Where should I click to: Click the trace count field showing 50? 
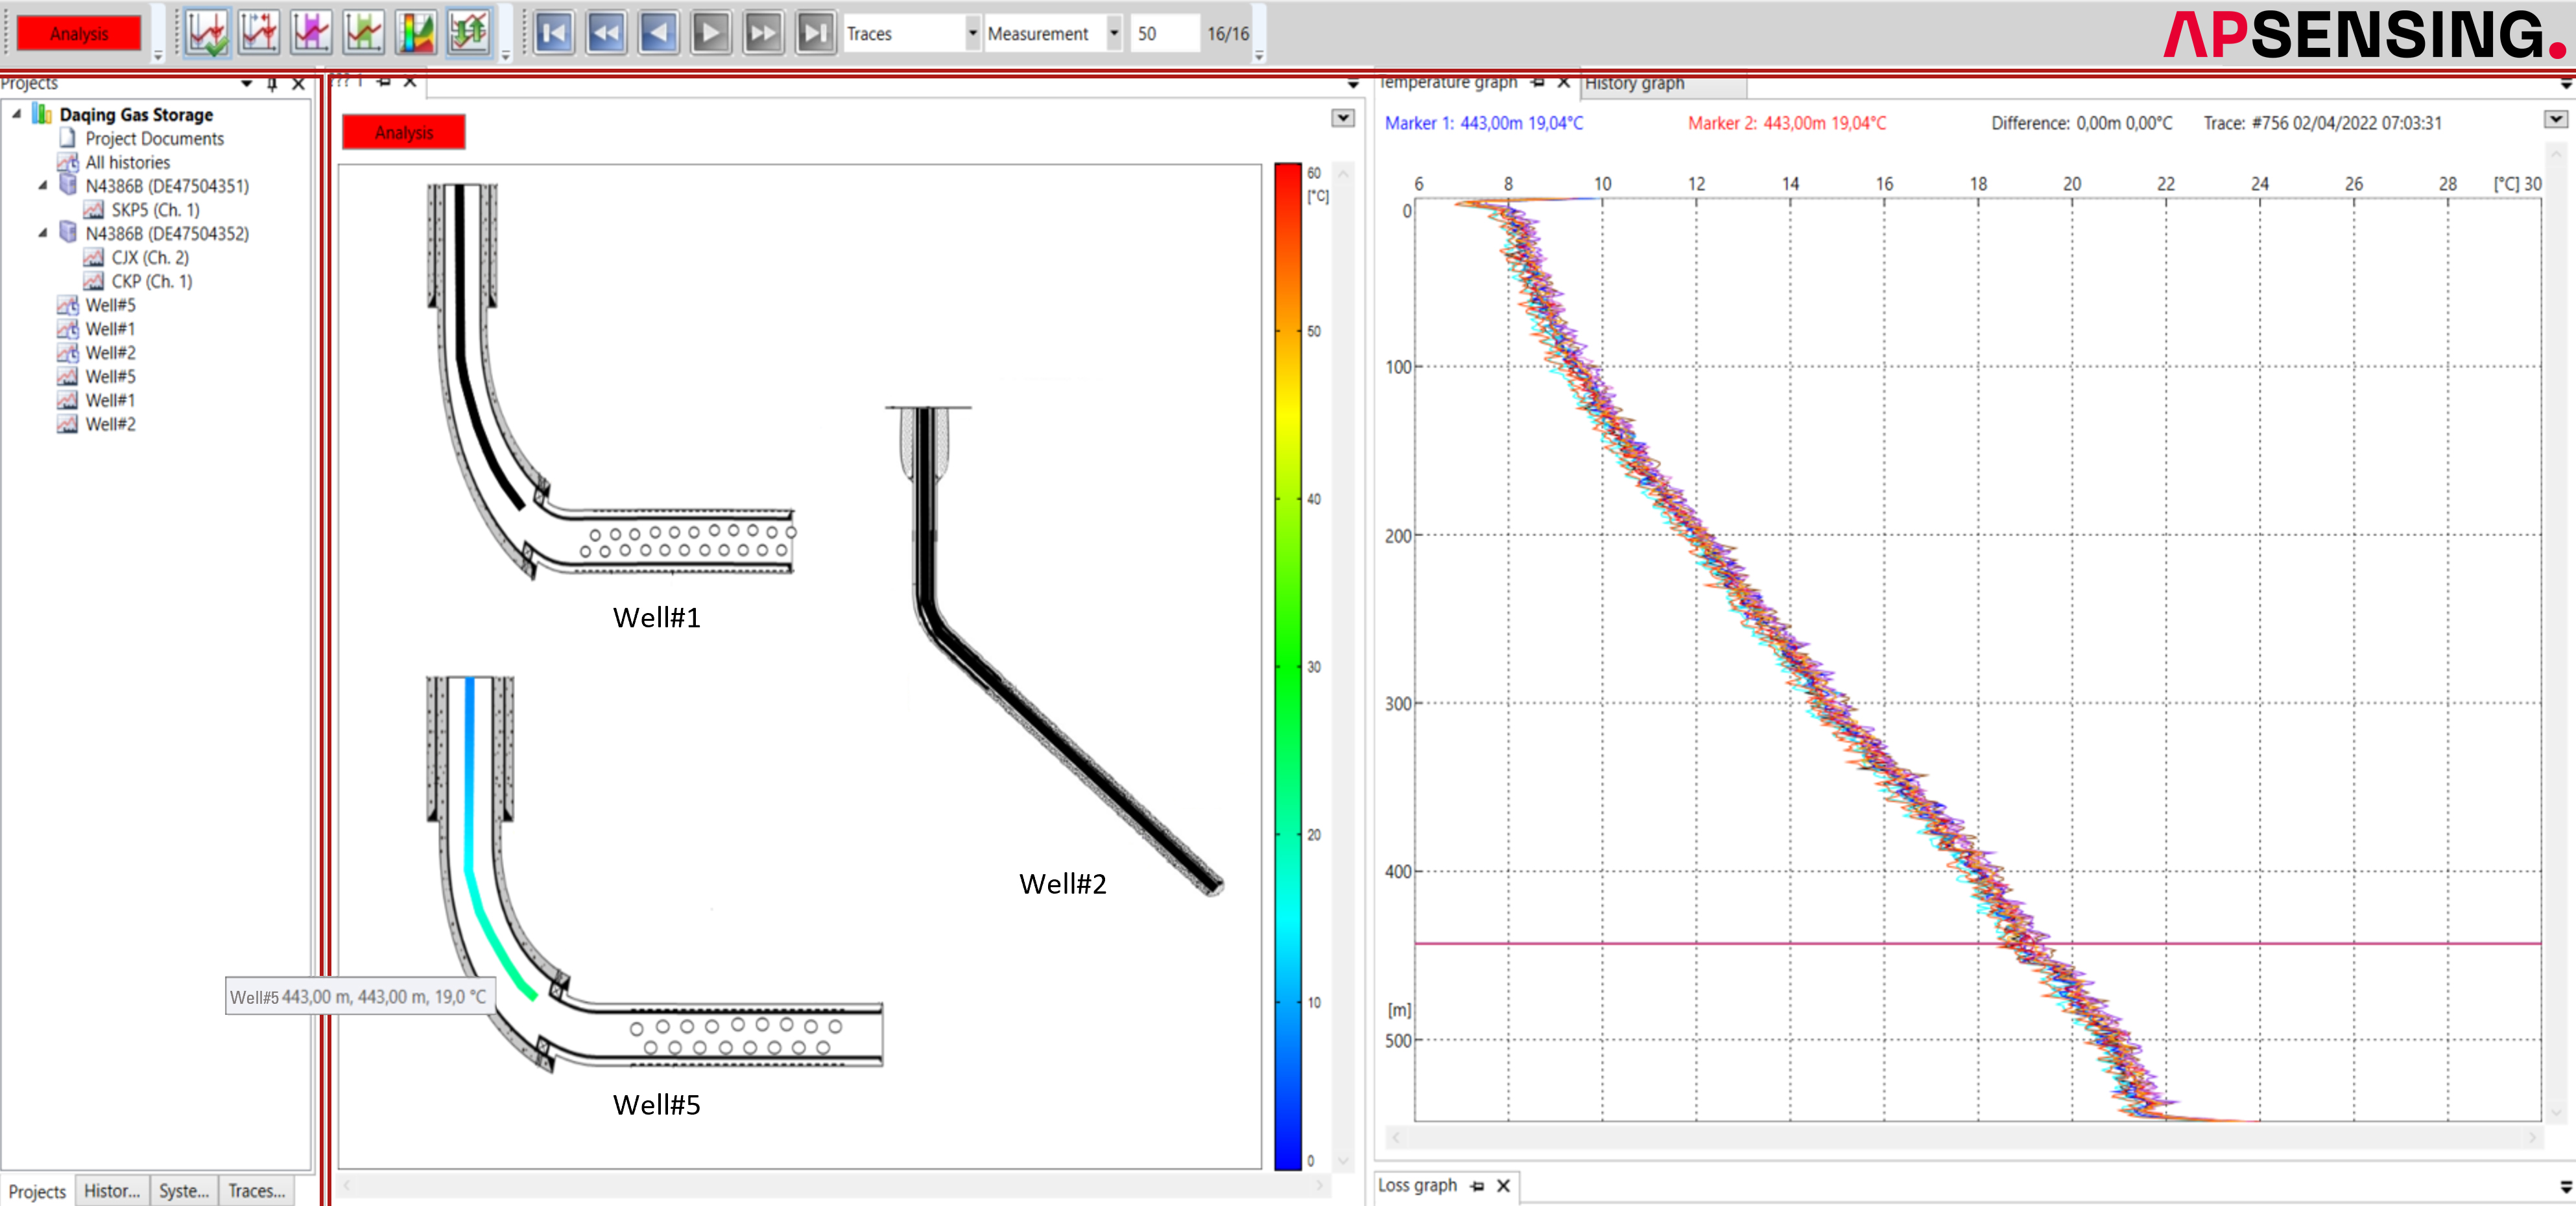pyautogui.click(x=1165, y=33)
